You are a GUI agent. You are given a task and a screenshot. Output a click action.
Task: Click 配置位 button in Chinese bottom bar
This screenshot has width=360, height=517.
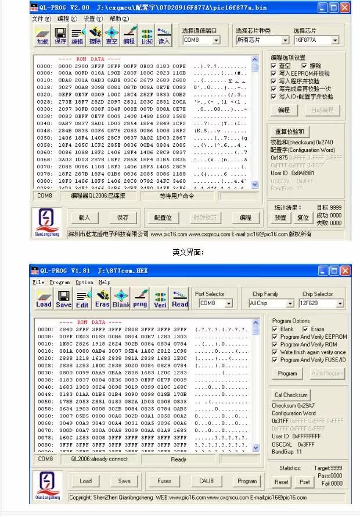coord(163,218)
